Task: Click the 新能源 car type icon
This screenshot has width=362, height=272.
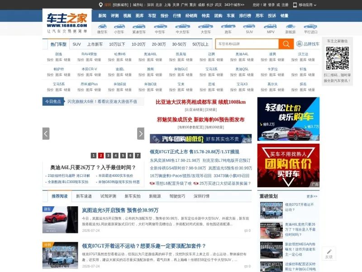Action: point(291,26)
